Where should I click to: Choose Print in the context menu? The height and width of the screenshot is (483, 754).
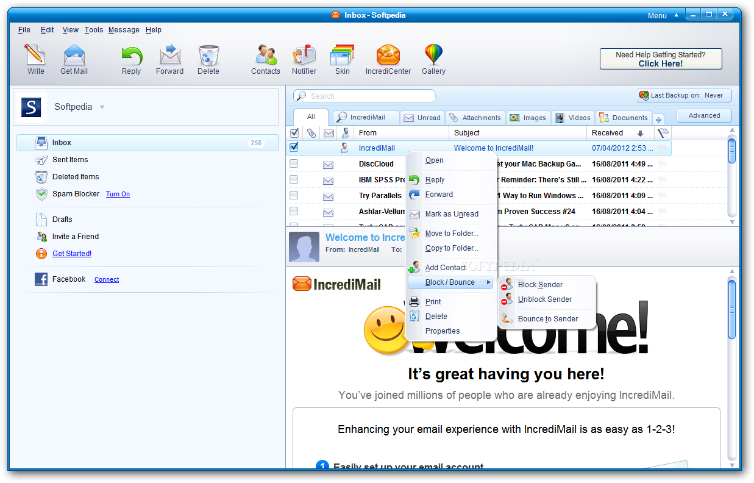point(452,302)
